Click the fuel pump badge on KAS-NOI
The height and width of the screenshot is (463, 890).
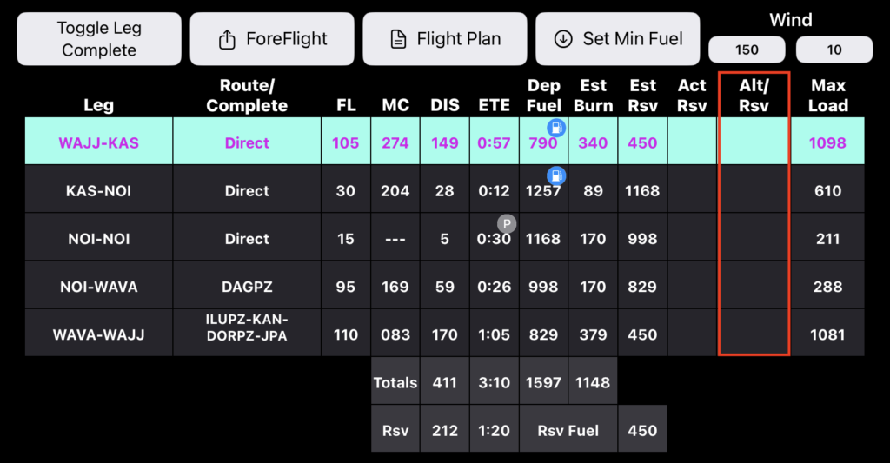(556, 175)
